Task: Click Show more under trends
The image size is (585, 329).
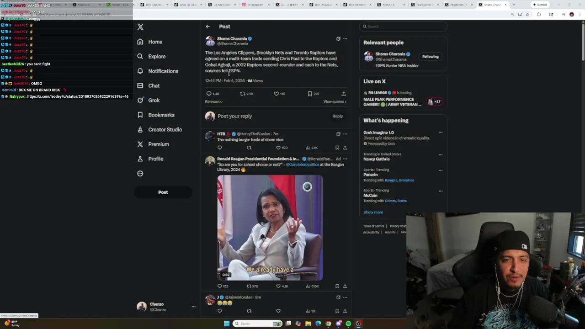Action: point(373,212)
